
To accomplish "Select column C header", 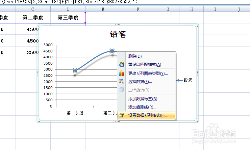I will [33, 9].
